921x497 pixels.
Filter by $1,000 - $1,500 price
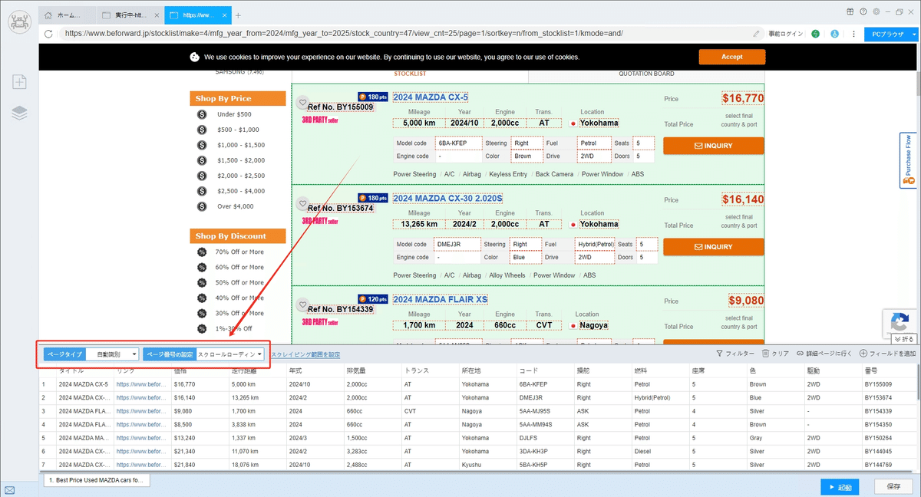pos(241,145)
